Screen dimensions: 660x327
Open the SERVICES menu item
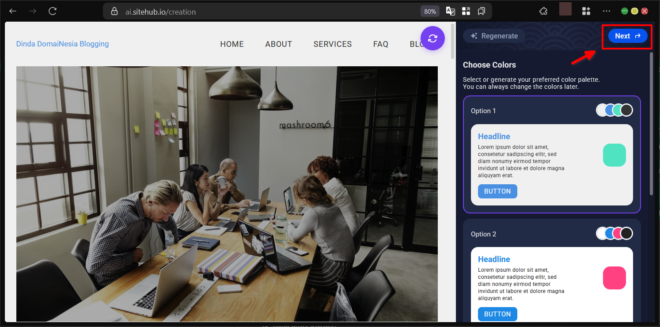(x=333, y=44)
